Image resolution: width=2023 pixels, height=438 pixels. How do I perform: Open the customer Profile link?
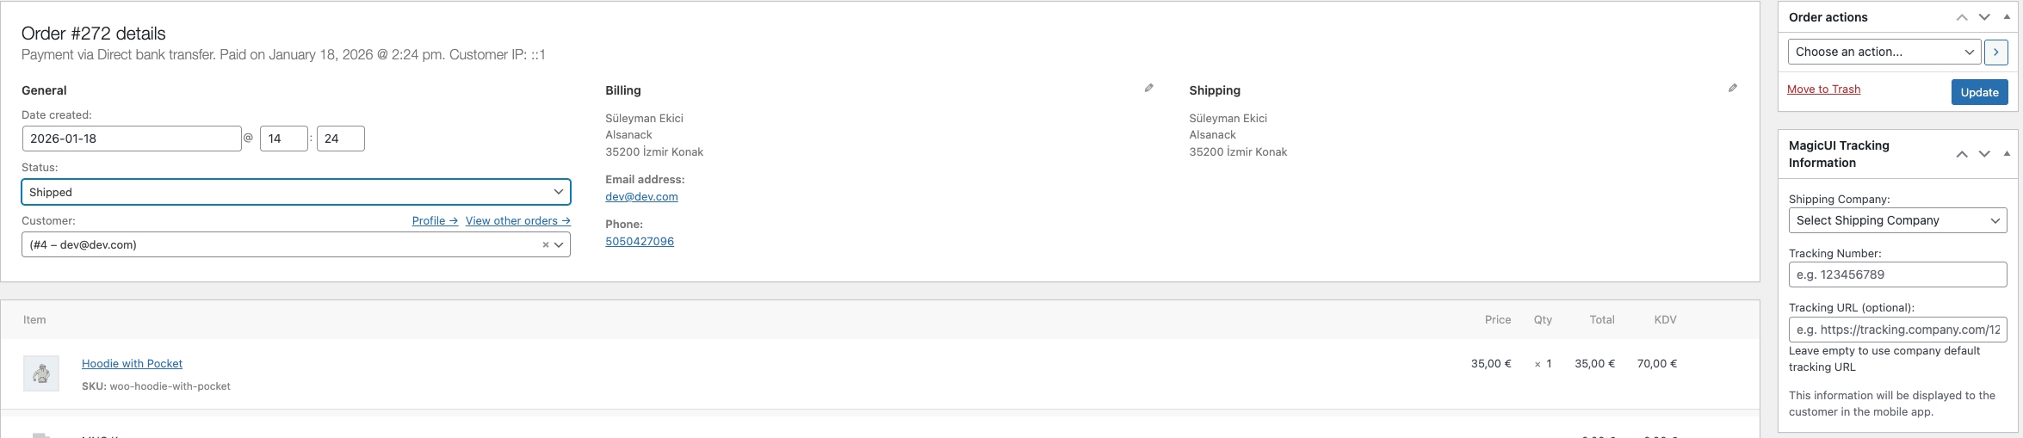pyautogui.click(x=434, y=221)
